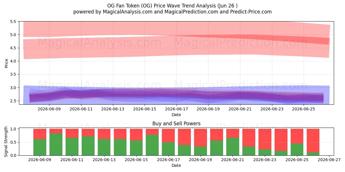The width and height of the screenshot is (345, 172).
Task: Click the 2026-06-27 date tick label
Action: click(329, 160)
